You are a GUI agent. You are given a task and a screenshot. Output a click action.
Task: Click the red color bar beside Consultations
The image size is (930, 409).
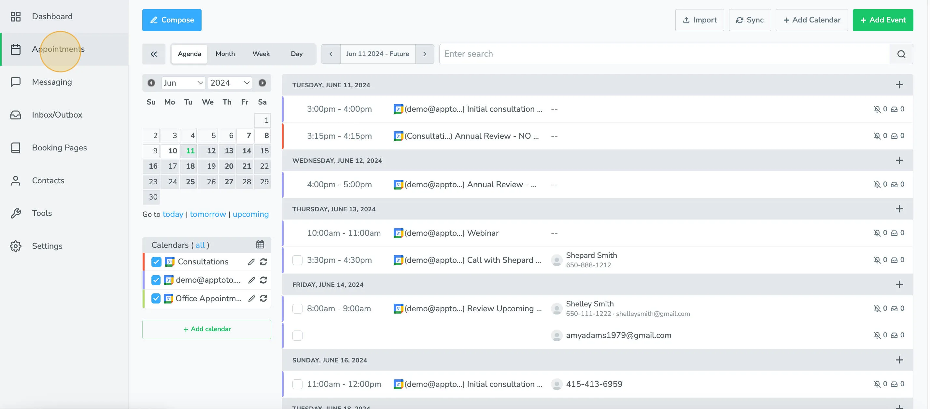[144, 262]
